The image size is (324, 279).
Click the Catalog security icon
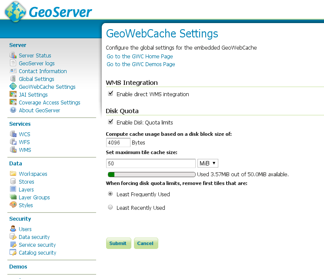(x=13, y=252)
